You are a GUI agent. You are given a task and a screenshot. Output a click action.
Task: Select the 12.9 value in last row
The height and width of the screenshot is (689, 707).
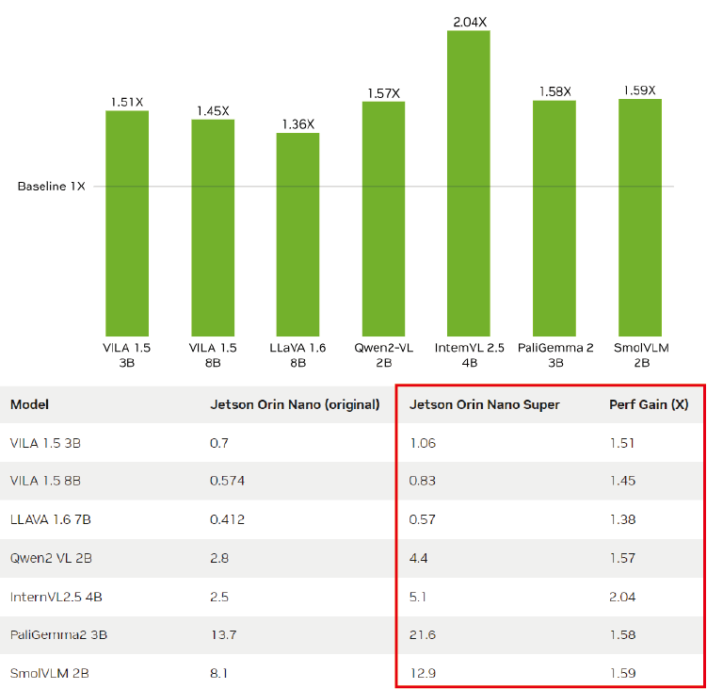coord(422,673)
